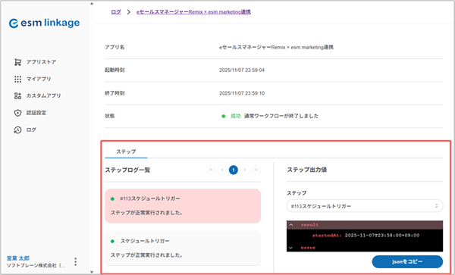Screen dimensions: 455x275
Task: Click the eセールスマネージャーRemix breadcrumb link
Action: click(193, 12)
